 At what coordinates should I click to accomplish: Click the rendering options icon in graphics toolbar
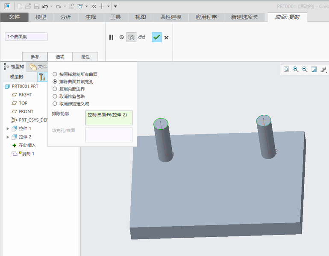[x=323, y=70]
